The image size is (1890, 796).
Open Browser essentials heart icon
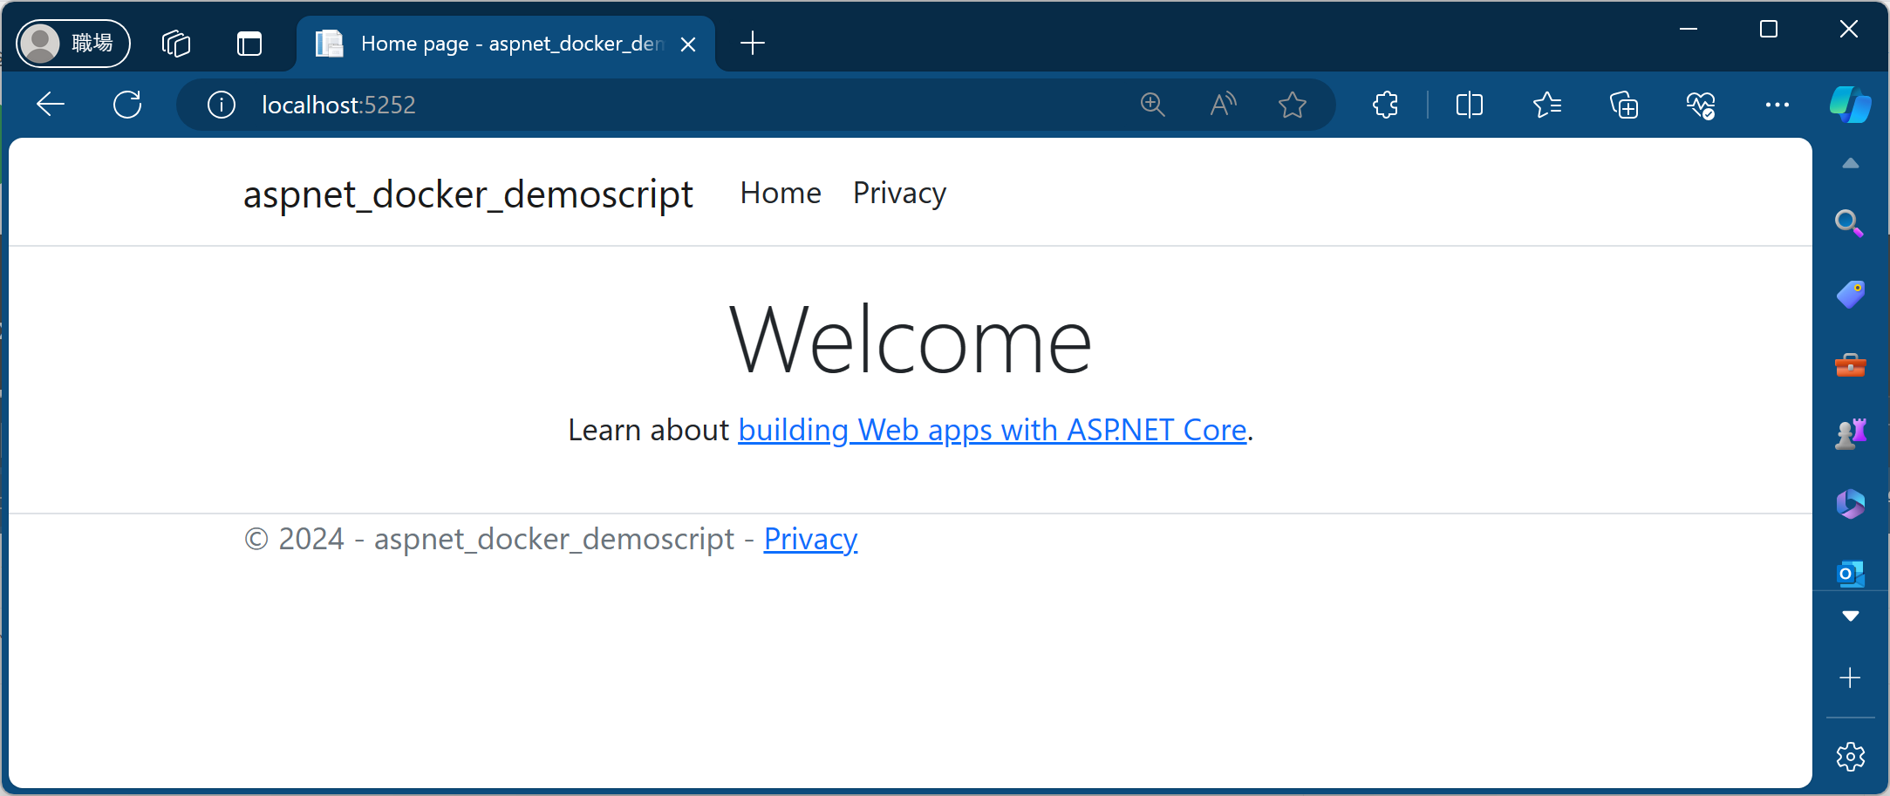[1701, 105]
